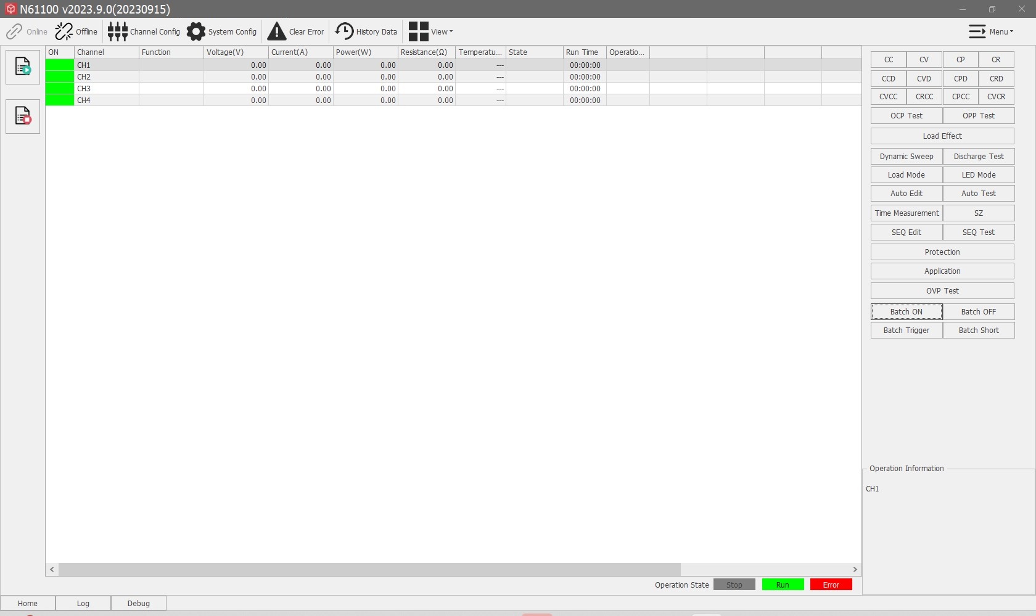Switch to the Log tab
Image resolution: width=1036 pixels, height=616 pixels.
tap(83, 603)
